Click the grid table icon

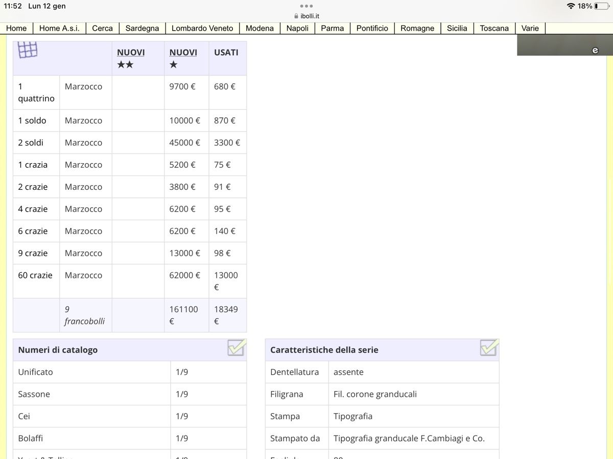pos(28,50)
